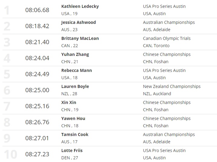Open Jessica Ashwood's profile link
The height and width of the screenshot is (162, 217).
pos(78,22)
